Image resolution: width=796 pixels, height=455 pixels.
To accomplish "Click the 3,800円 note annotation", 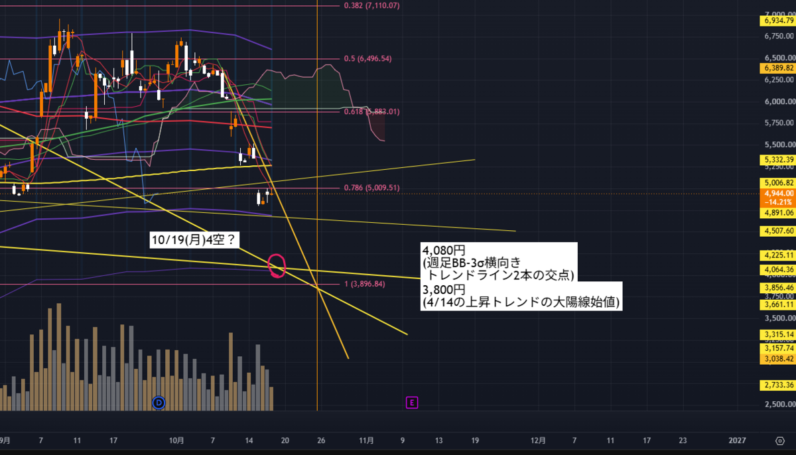I will pos(522,296).
